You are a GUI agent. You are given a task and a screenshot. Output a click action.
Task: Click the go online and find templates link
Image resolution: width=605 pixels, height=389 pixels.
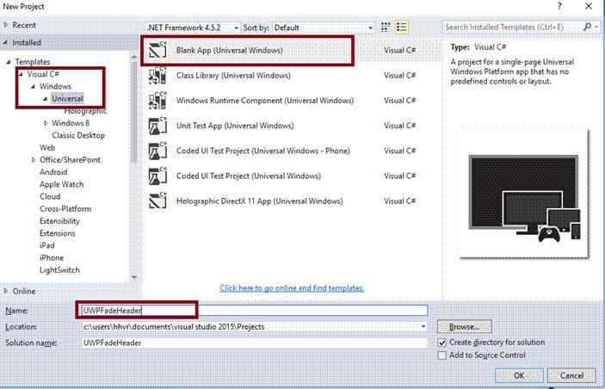tap(292, 288)
